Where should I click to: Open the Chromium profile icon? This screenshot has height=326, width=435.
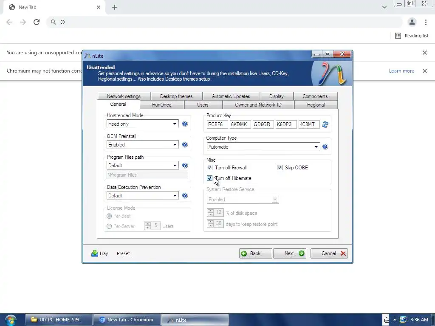coord(412,22)
